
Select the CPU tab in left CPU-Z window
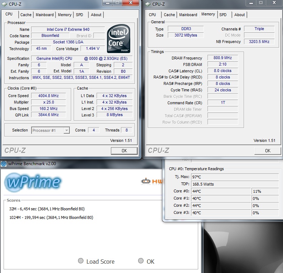(9, 14)
